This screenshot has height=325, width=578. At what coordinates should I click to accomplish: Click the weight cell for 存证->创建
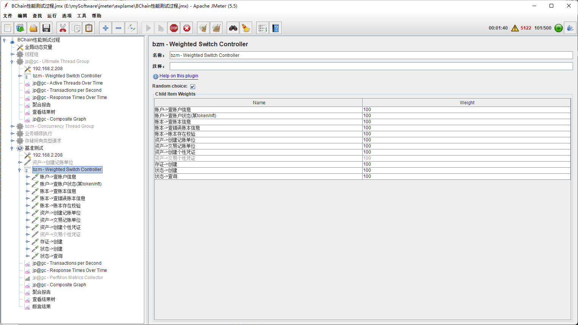pos(466,164)
